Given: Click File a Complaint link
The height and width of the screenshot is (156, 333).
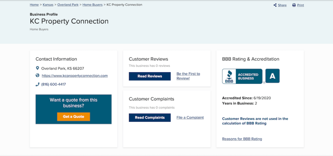Looking at the screenshot, I should coord(190,117).
